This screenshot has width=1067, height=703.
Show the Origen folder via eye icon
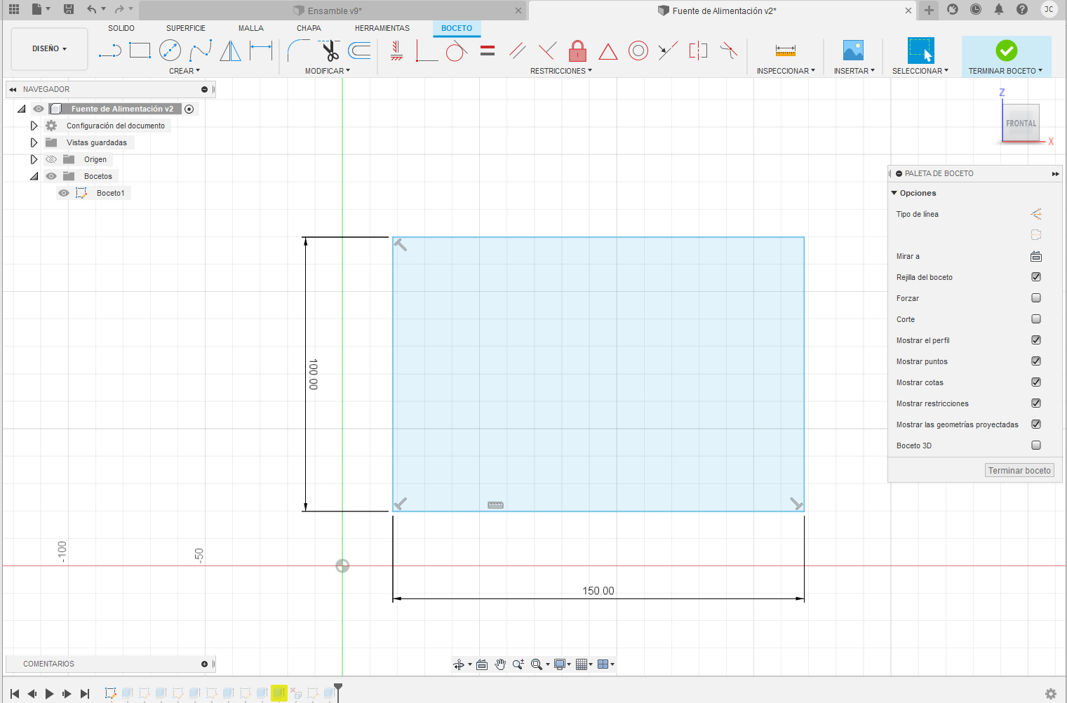coord(51,159)
